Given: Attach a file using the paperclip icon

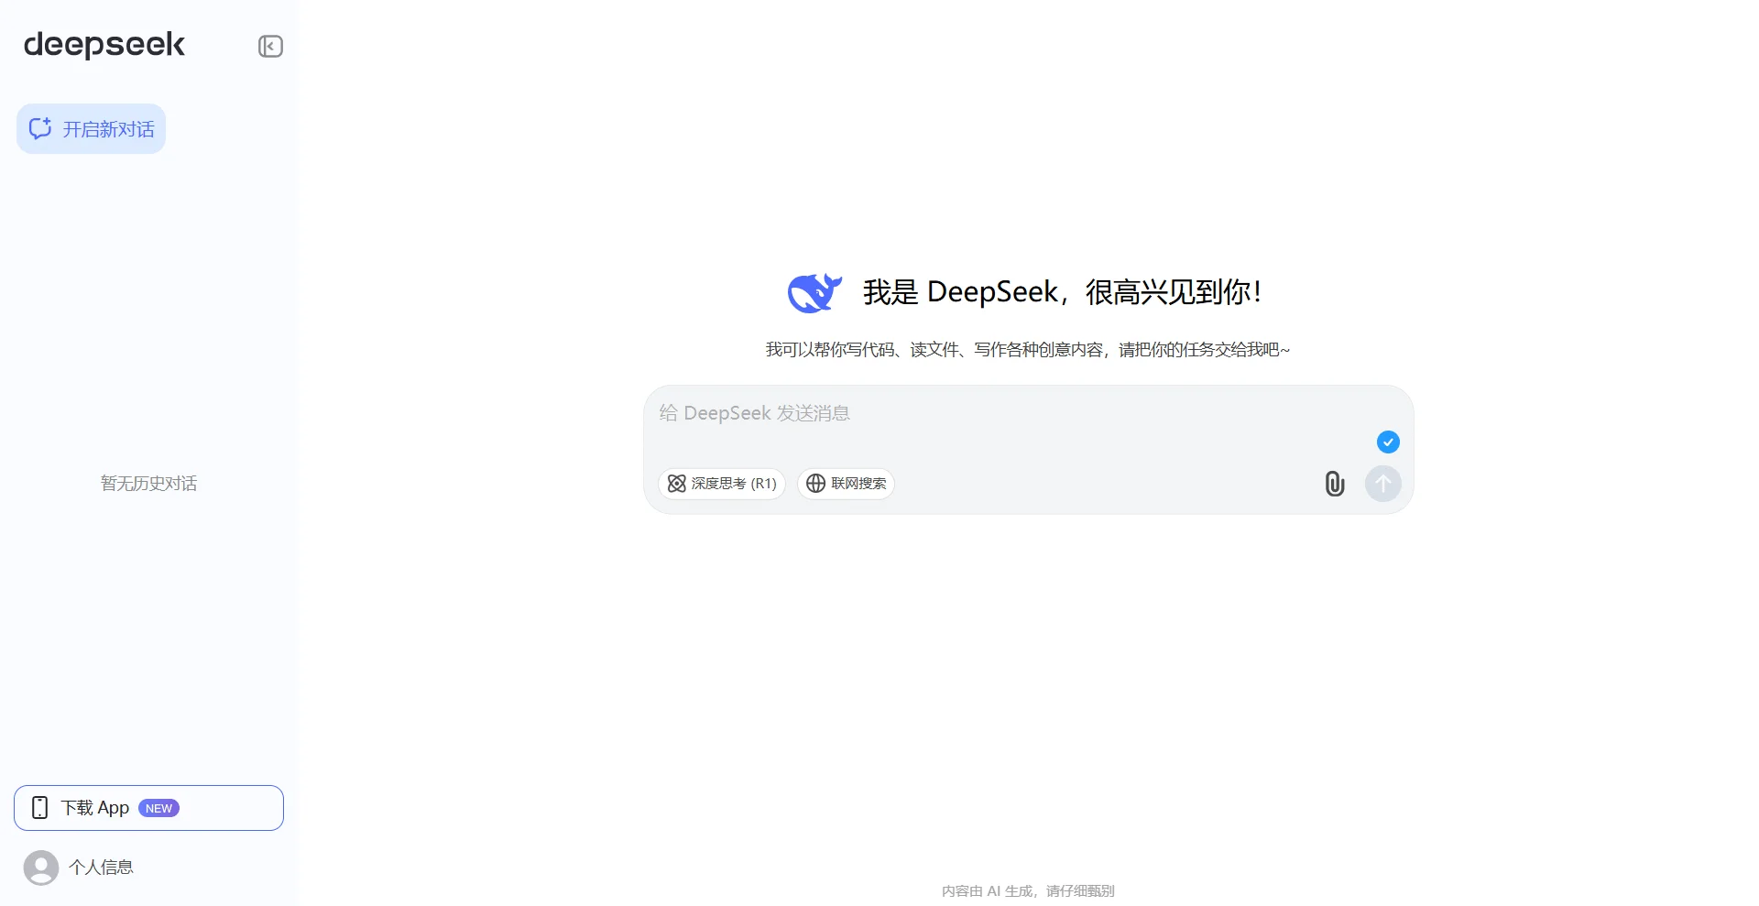Looking at the screenshot, I should [1334, 484].
